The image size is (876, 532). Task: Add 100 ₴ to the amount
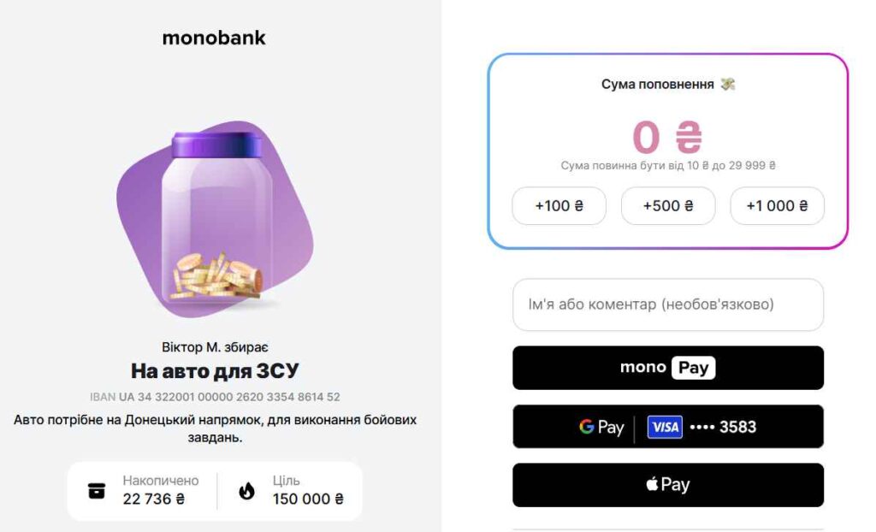(x=559, y=206)
